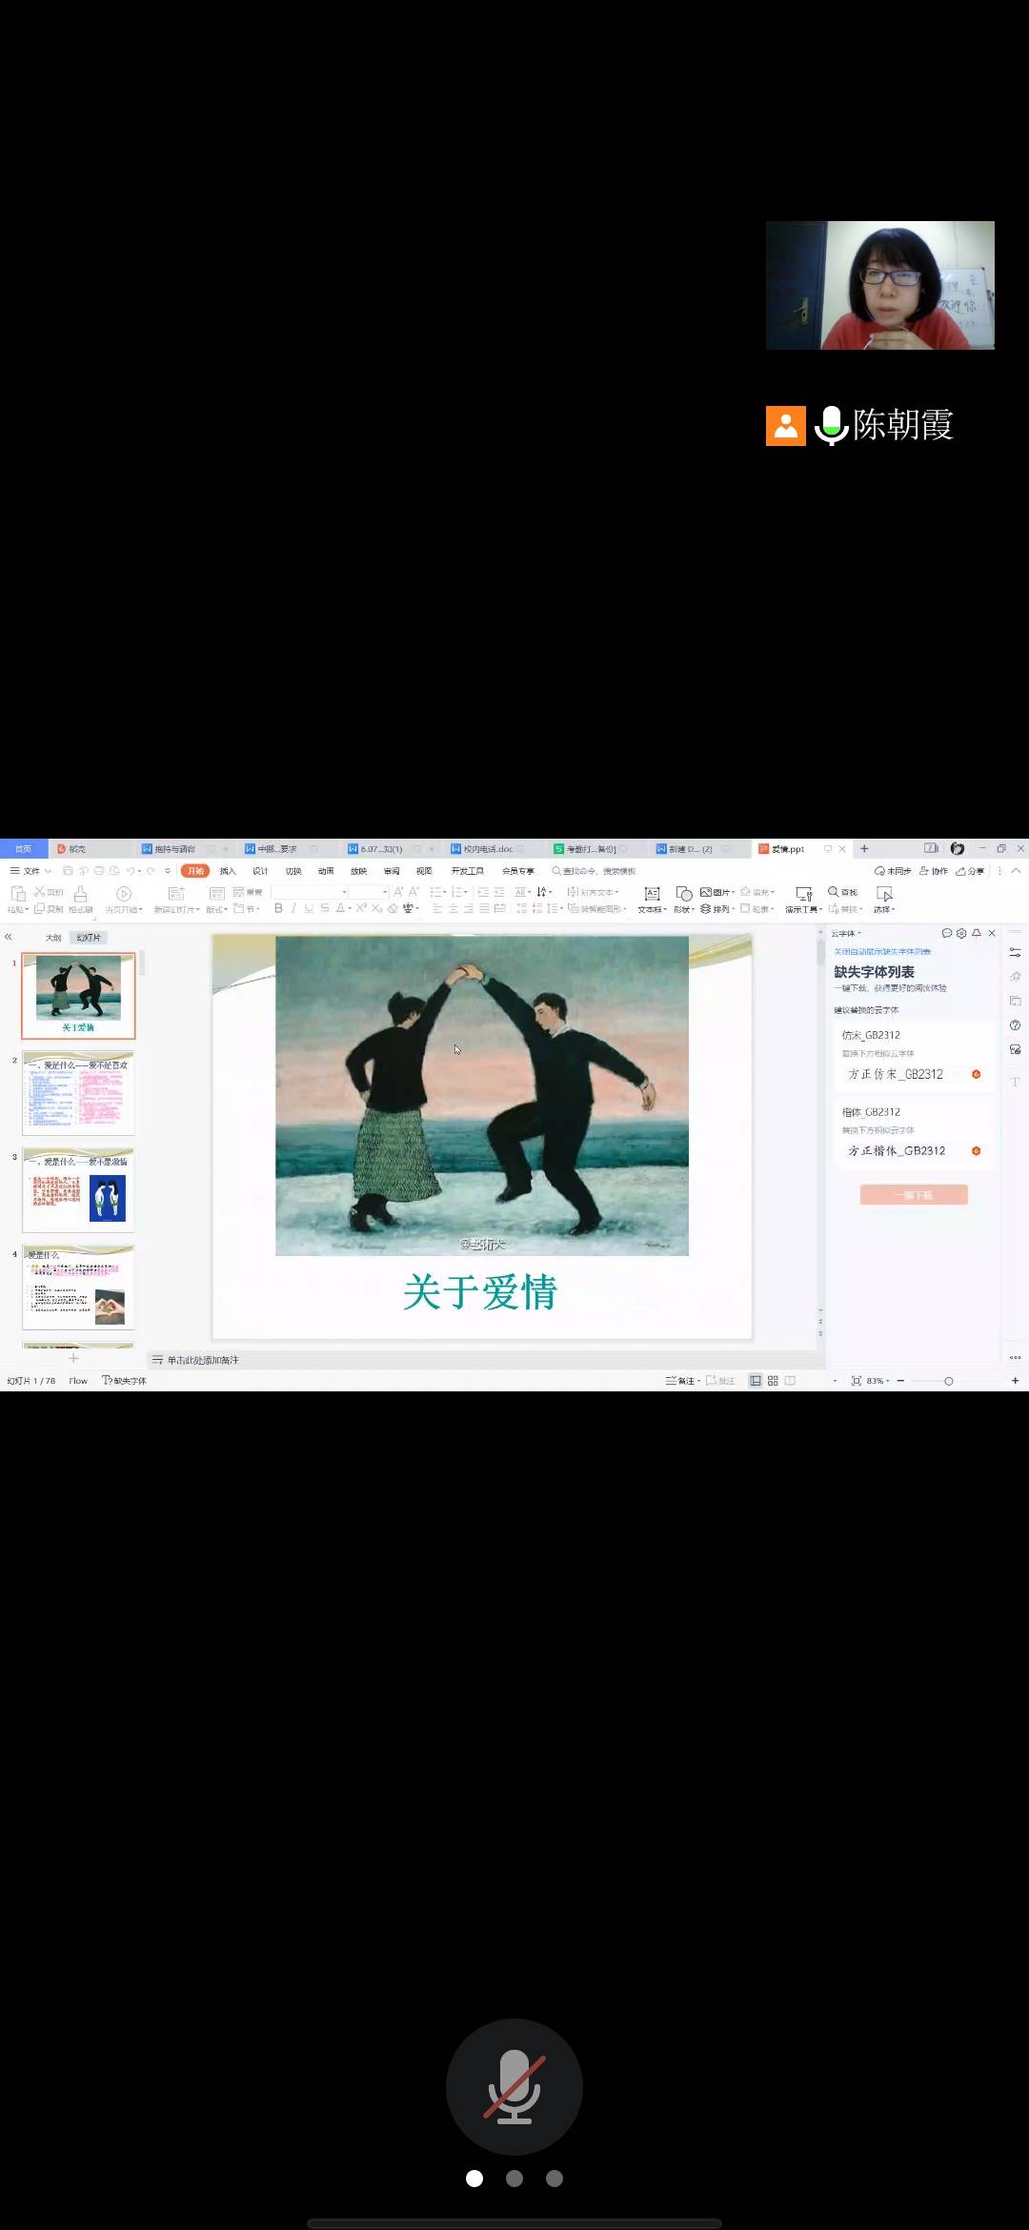1029x2230 pixels.
Task: Switch to the 大纲 outline tab
Action: point(53,938)
